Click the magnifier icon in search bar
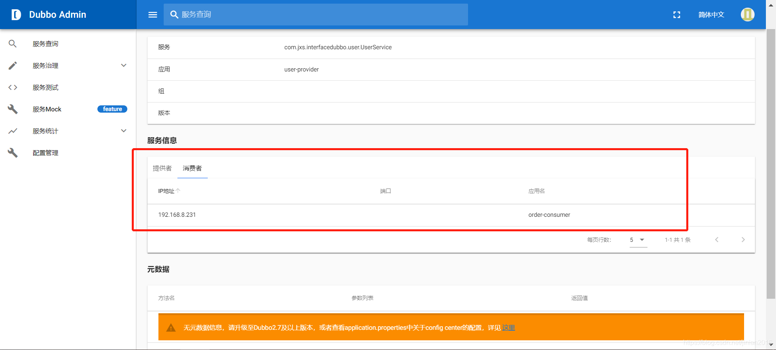776x350 pixels. (174, 15)
